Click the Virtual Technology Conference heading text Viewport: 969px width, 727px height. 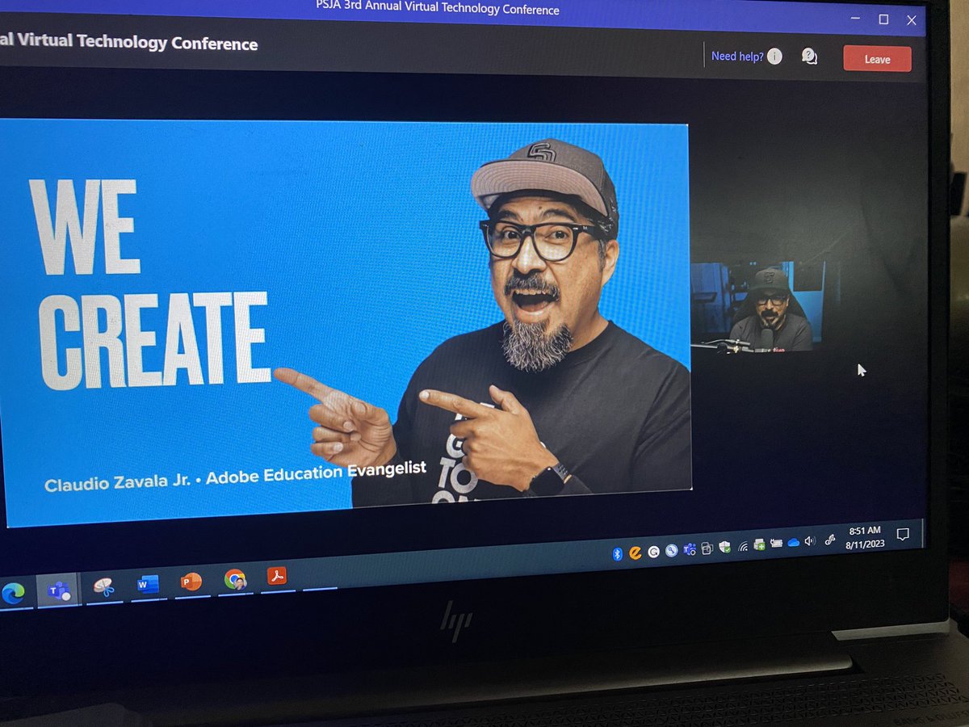(x=136, y=43)
